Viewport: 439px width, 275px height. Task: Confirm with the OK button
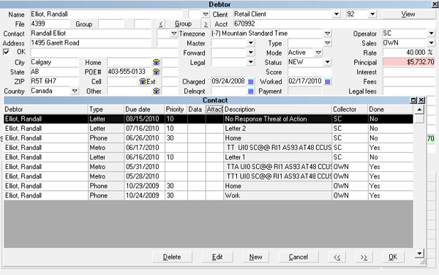[393, 257]
